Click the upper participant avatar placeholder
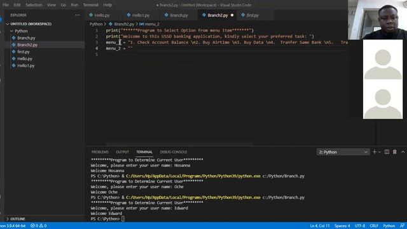The image size is (407, 229). (x=383, y=59)
